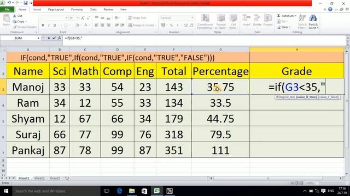This screenshot has width=350, height=196.
Task: Click the cell containing Suraj
Action: coord(28,134)
